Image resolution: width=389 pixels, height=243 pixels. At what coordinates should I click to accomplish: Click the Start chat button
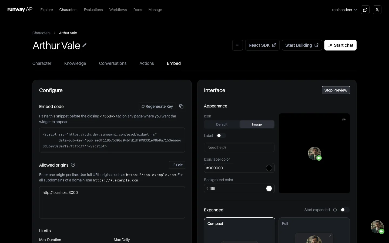(340, 45)
